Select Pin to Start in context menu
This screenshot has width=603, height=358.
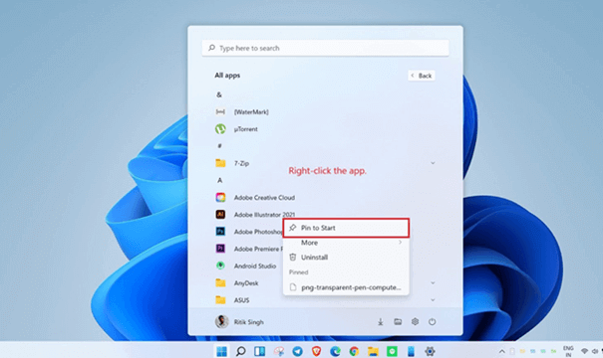tap(346, 228)
